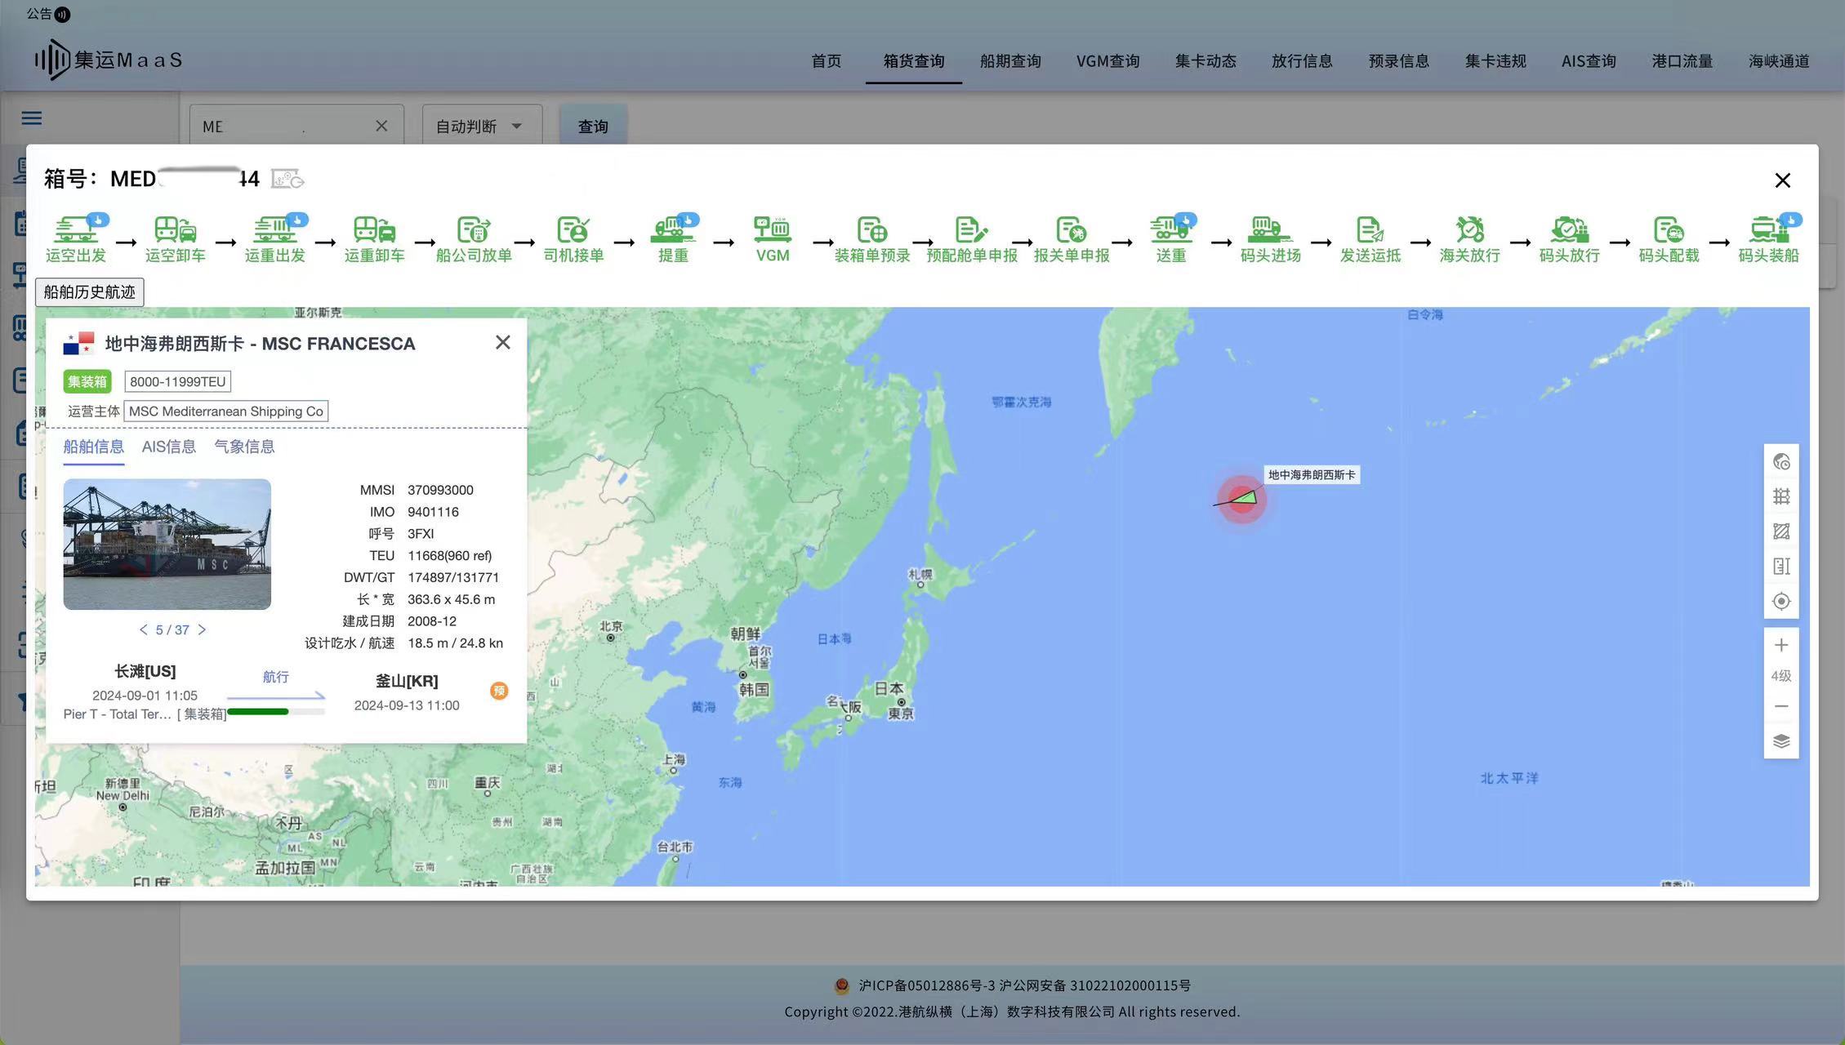Toggle the latitude-longitude grid icon

pyautogui.click(x=1781, y=496)
